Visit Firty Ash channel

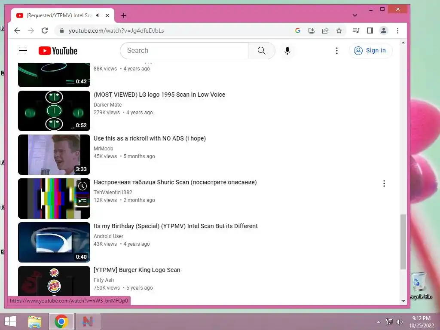(104, 280)
